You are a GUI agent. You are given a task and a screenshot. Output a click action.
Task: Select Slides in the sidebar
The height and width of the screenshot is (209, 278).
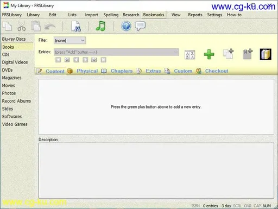coord(8,109)
